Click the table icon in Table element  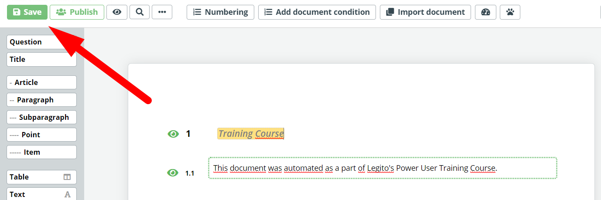click(67, 177)
